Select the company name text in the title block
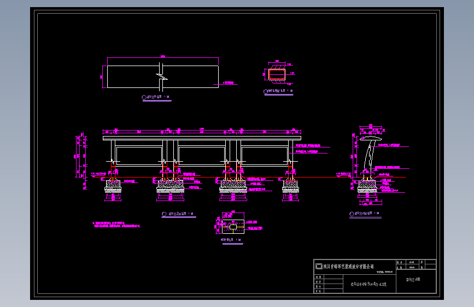 pyautogui.click(x=349, y=267)
